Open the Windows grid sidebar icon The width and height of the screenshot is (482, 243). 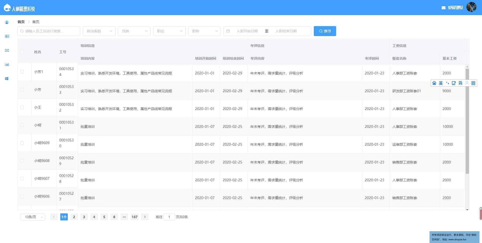[x=7, y=78]
